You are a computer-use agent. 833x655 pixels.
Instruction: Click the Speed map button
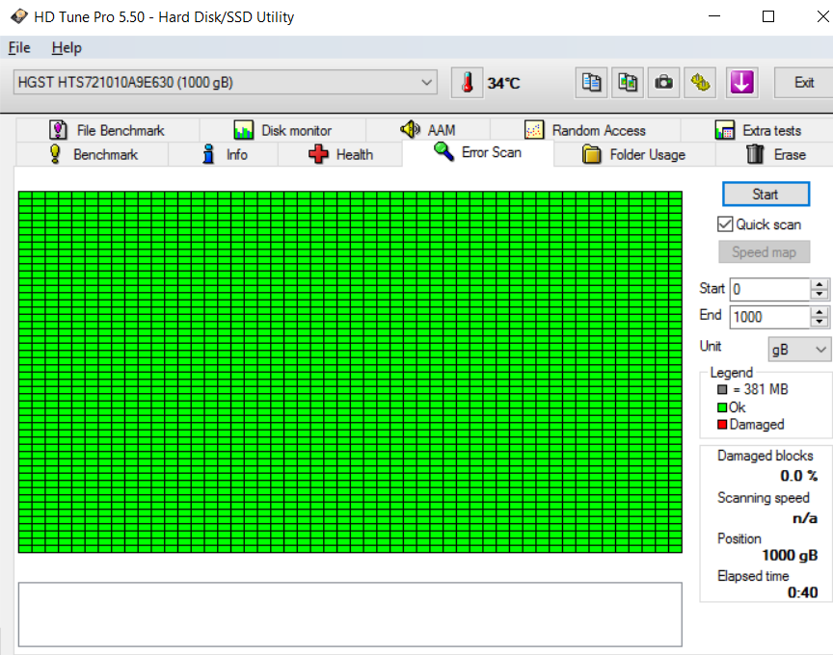click(x=764, y=251)
